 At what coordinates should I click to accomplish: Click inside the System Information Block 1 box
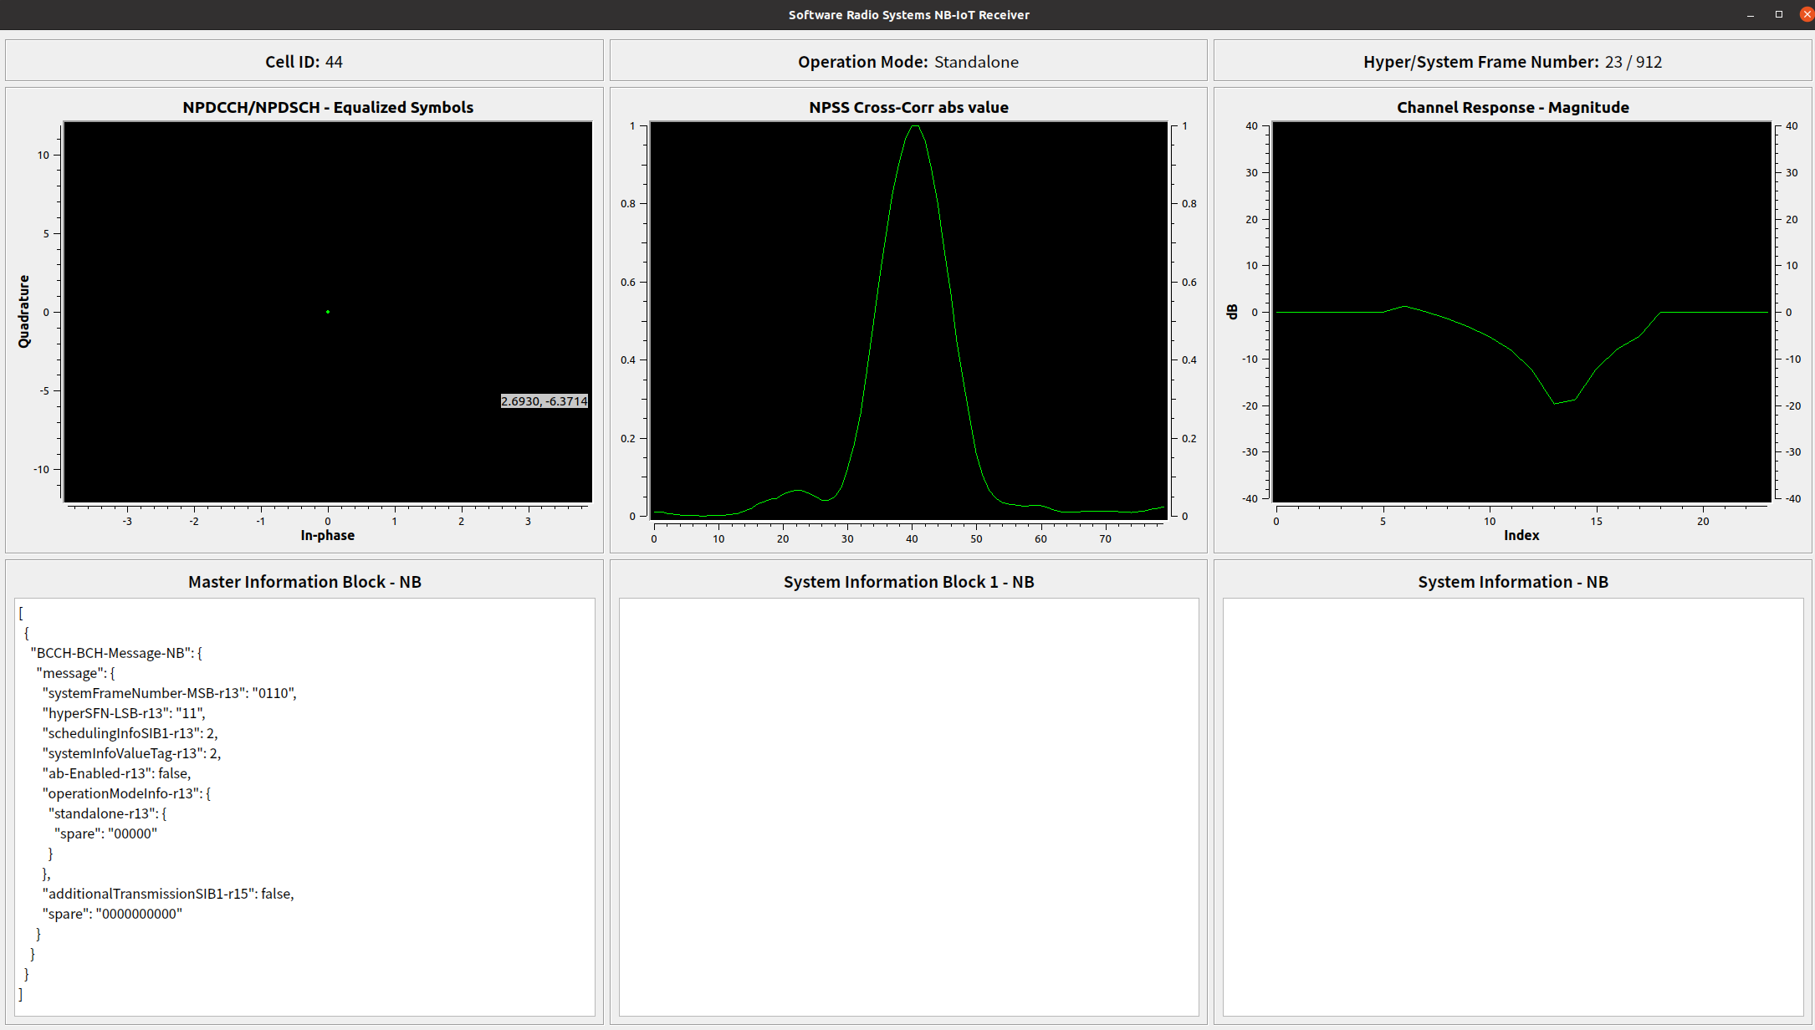coord(908,807)
